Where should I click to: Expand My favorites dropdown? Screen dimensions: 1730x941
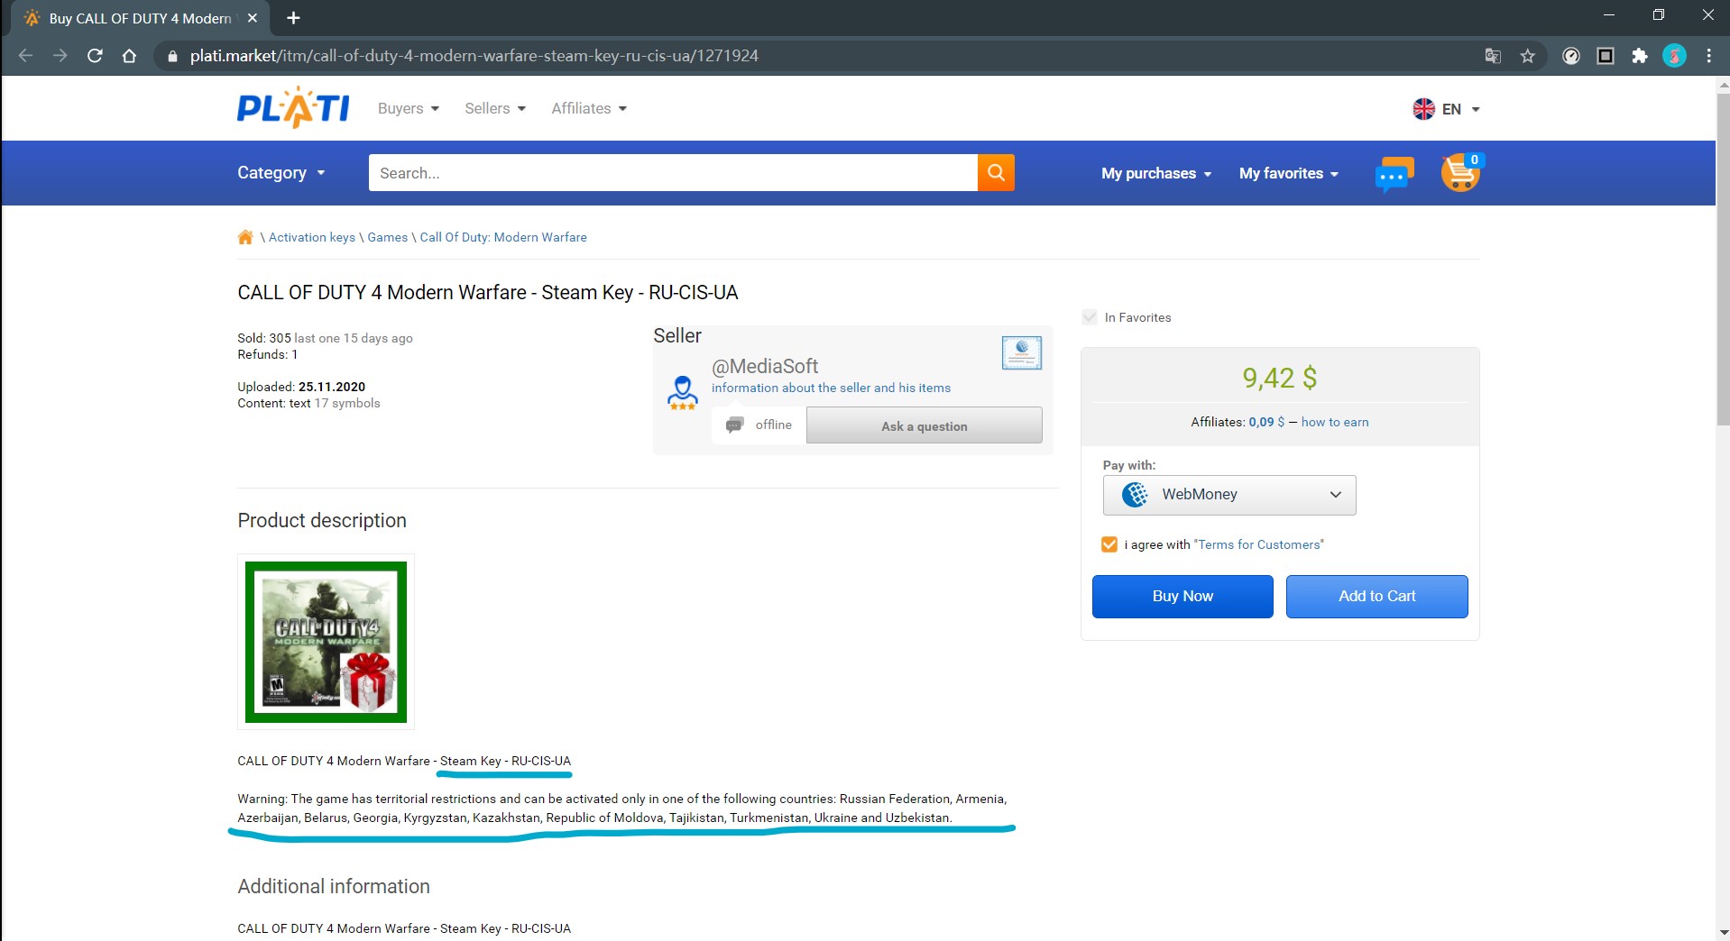[1289, 173]
